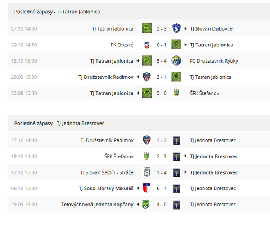Click the Posledné zápasy - TJ Jednota Brestovec header
270x229 pixels.
click(59, 123)
